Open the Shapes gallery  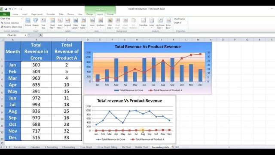[35, 23]
